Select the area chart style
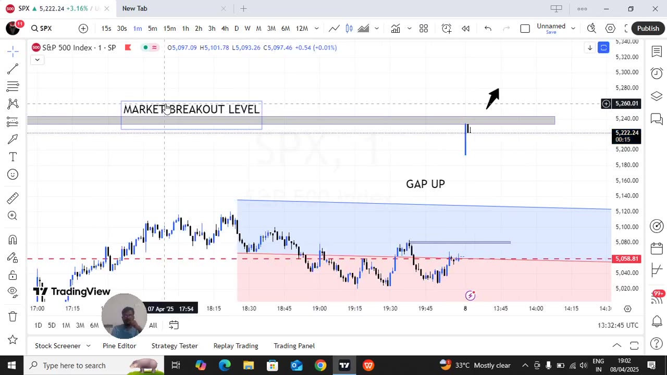Image resolution: width=667 pixels, height=375 pixels. point(363,29)
